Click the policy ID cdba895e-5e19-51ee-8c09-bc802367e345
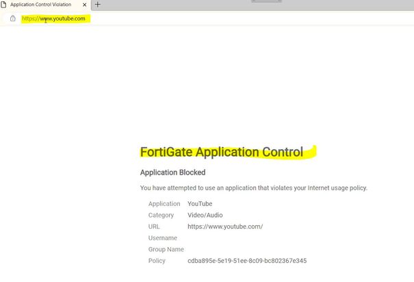The image size is (414, 282). 247,261
